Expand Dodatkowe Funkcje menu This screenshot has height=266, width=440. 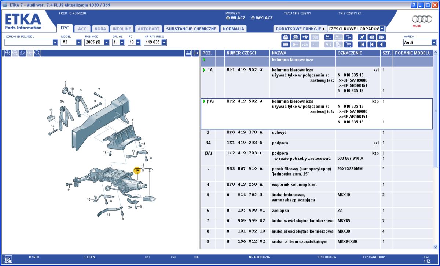click(300, 29)
